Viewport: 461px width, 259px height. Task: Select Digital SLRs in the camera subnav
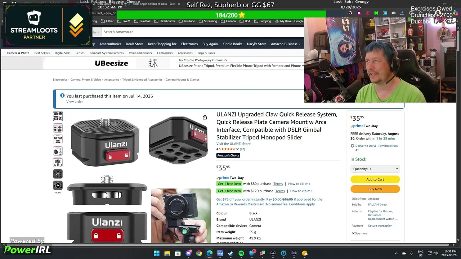click(63, 53)
